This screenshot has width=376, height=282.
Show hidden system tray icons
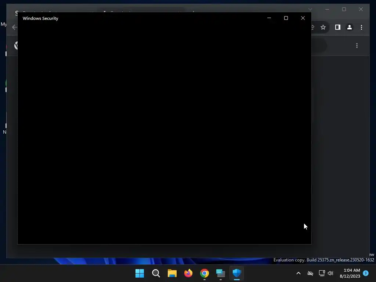[x=299, y=273]
